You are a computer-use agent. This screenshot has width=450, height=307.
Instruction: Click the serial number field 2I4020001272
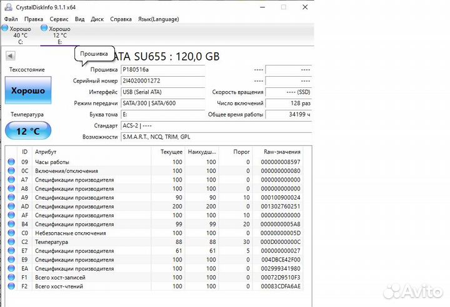pos(162,81)
